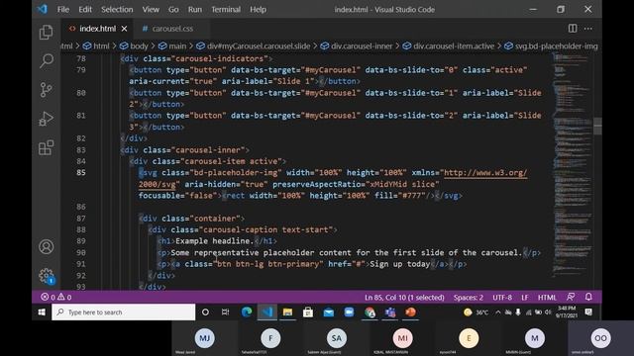Click the VS Code logo in title bar
Screen dimensions: 634x356
coord(42,9)
